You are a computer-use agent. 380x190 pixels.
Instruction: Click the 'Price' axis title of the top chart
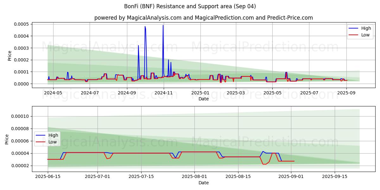coord(9,56)
